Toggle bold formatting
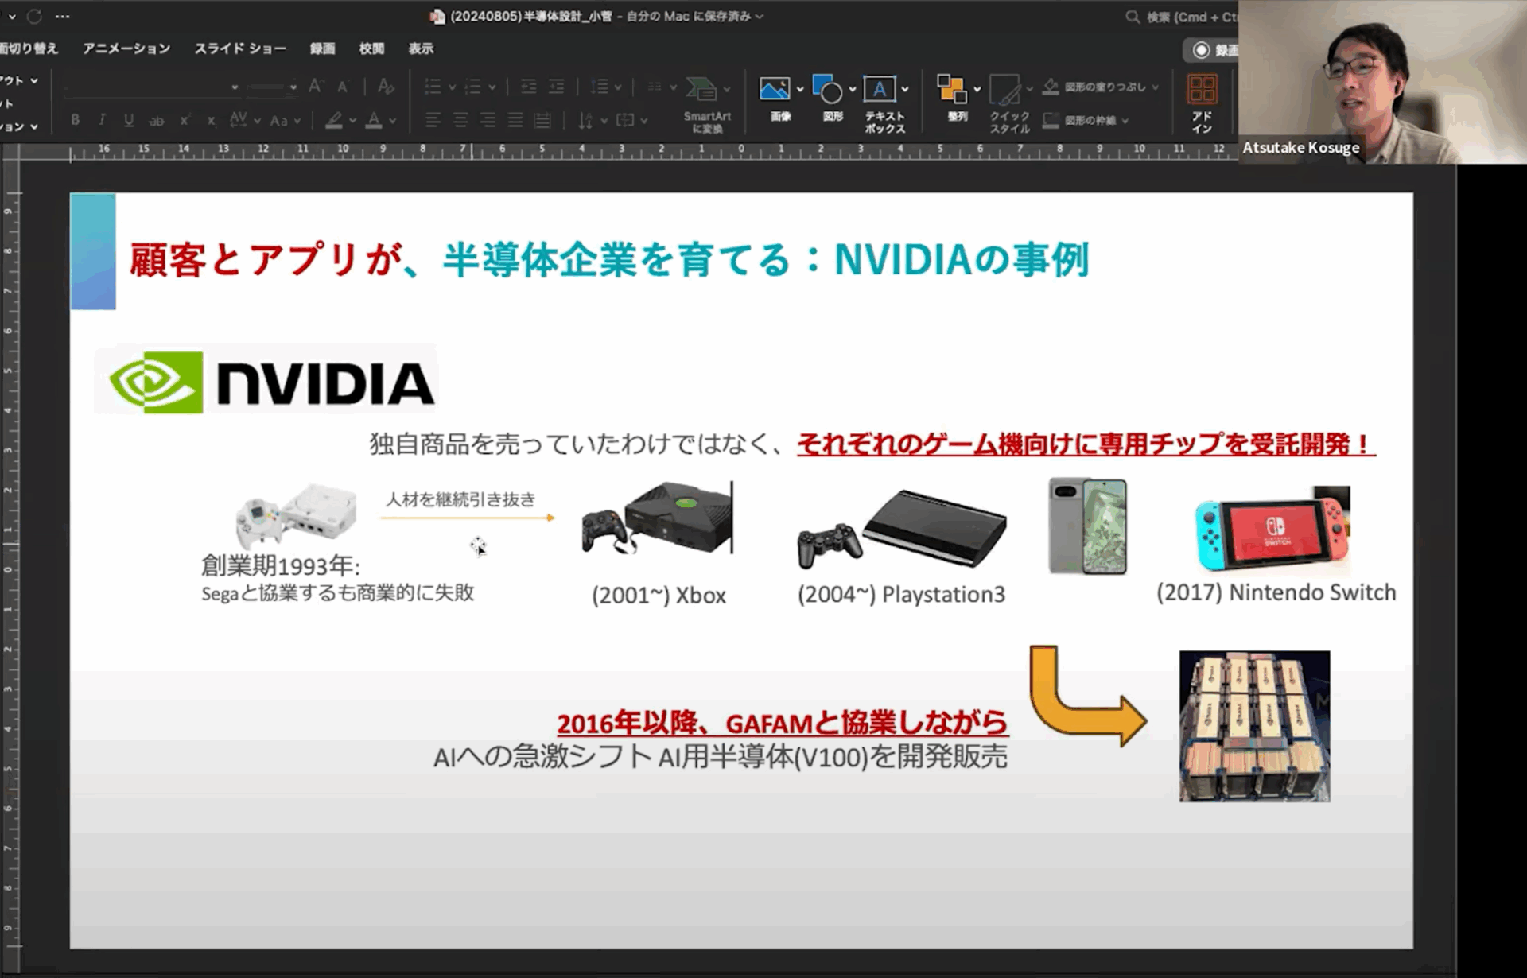 75,120
